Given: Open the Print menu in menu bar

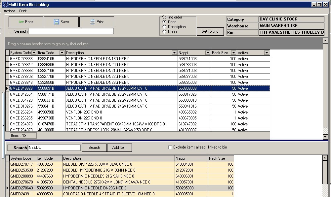Looking at the screenshot, I should click(23, 11).
